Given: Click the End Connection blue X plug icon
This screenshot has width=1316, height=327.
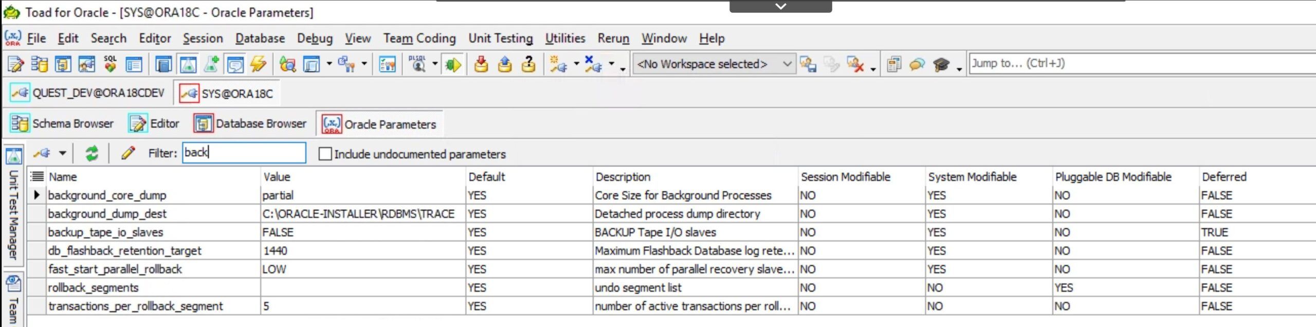Looking at the screenshot, I should [593, 65].
